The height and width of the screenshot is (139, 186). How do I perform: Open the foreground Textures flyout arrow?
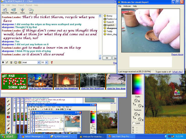click(139, 115)
